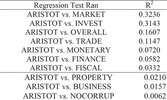Image resolution: width=167 pixels, height=100 pixels.
Task: Click the 0.0582 value
Action: 150,59
